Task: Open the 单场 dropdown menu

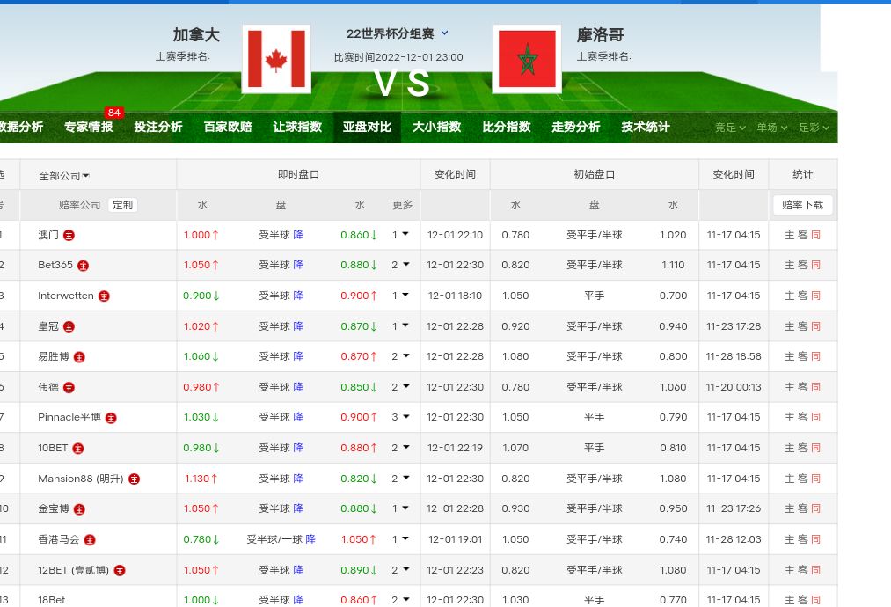Action: click(771, 128)
